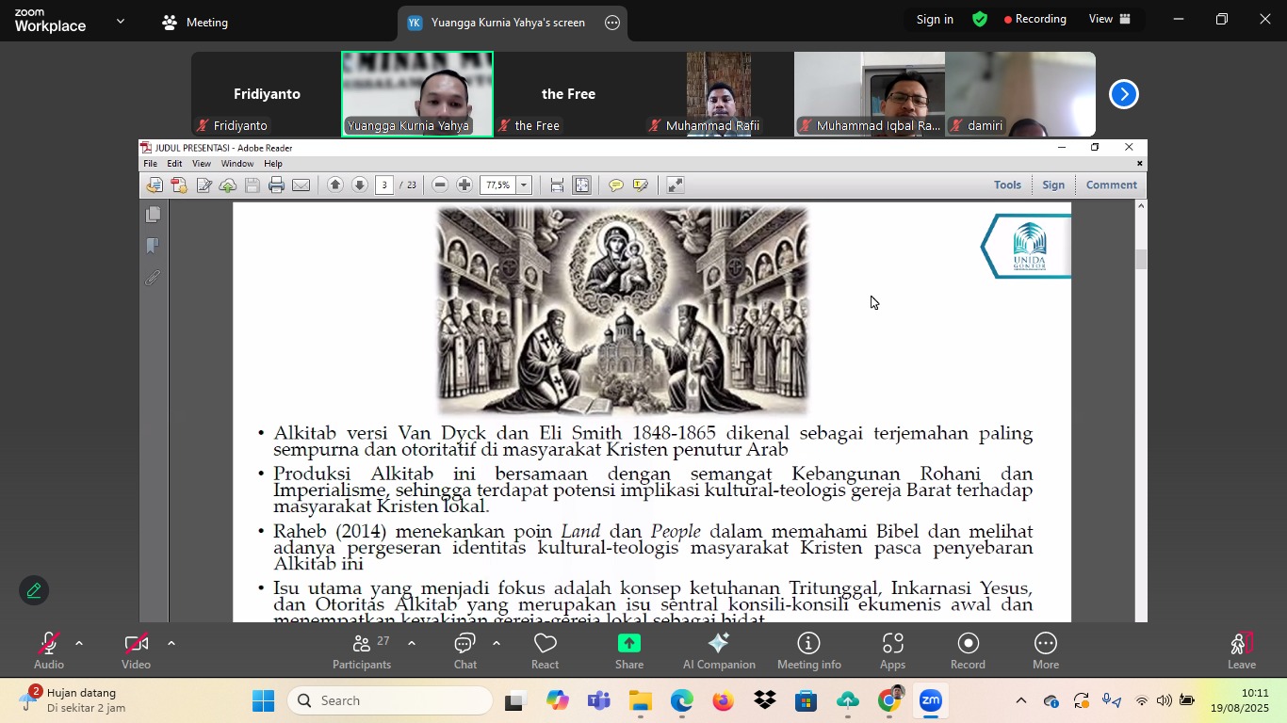Click the cloud upload icon in Adobe Reader toolbar

pyautogui.click(x=228, y=185)
